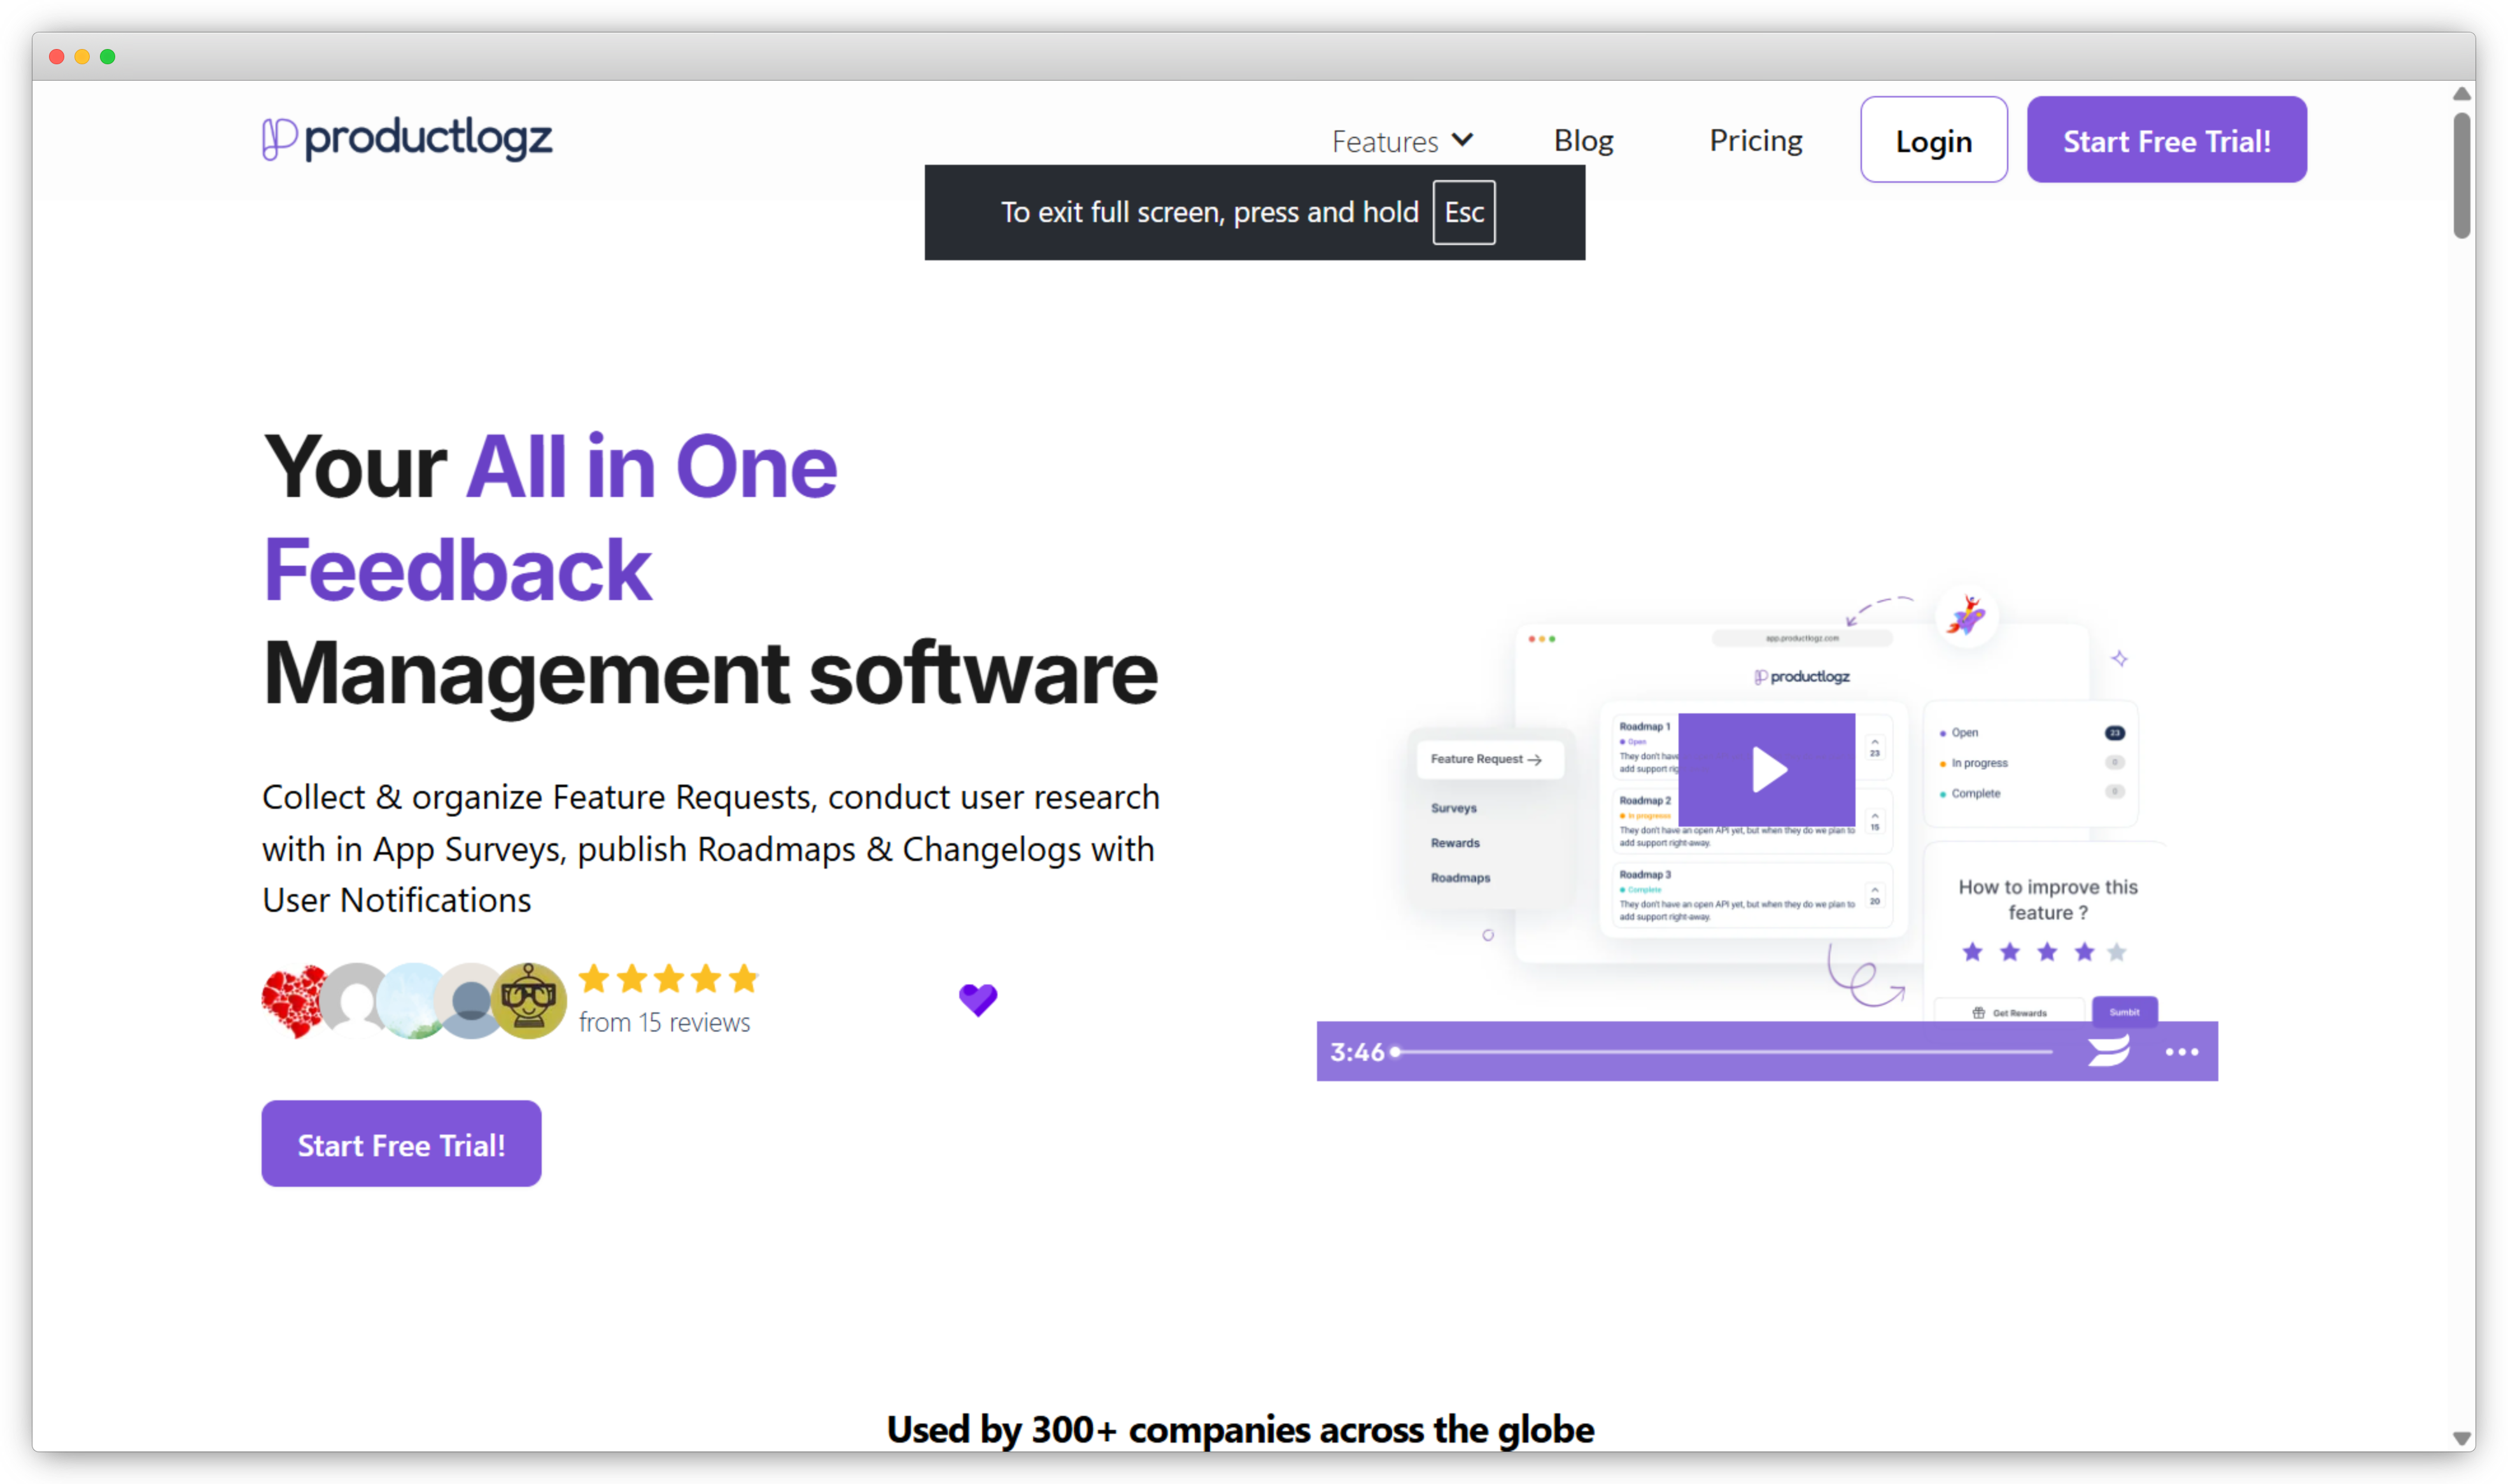
Task: Click the Login button
Action: pos(1933,140)
